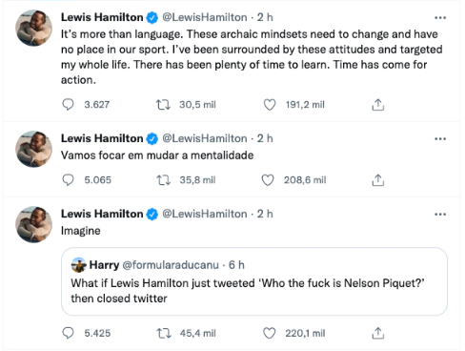This screenshot has height=351, width=465.
Task: Like the 'Imagine' tweet with 220,1 mil
Action: coord(270,333)
